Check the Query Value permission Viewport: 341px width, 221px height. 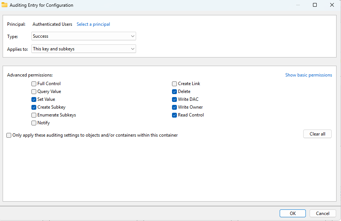[x=34, y=91]
